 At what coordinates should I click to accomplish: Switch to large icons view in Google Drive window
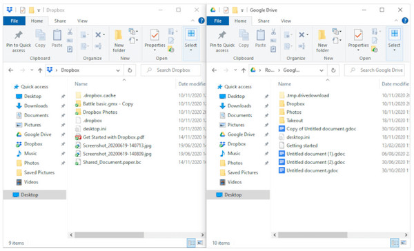tap(404, 243)
